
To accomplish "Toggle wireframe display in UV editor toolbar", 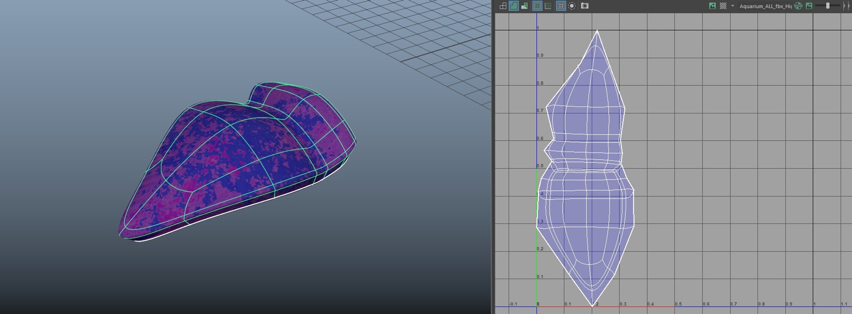I will [503, 6].
